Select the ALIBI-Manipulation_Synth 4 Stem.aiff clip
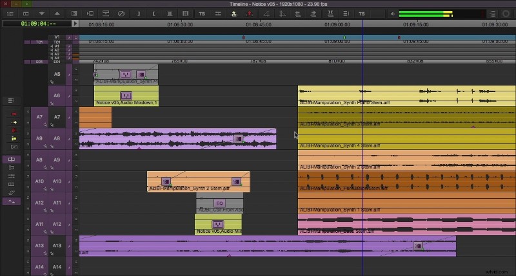This screenshot has width=516, height=276. click(406, 138)
